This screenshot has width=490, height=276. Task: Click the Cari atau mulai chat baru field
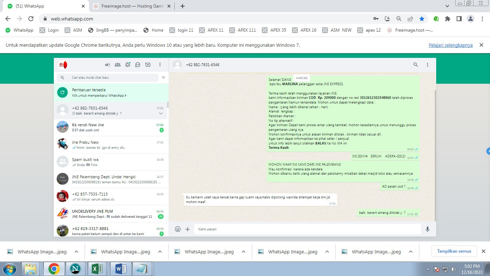pos(108,78)
